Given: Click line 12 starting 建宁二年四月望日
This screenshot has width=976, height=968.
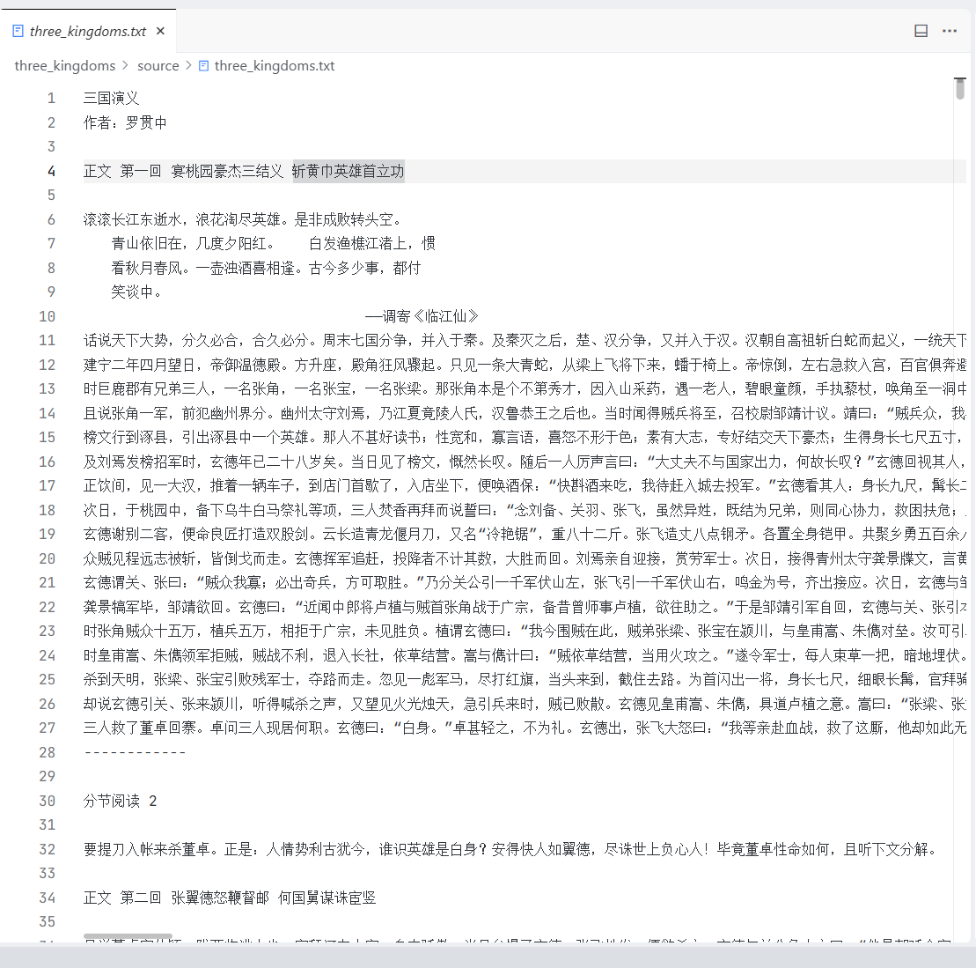Looking at the screenshot, I should coord(525,365).
